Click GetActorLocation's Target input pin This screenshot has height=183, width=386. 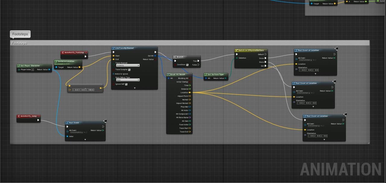tap(56, 67)
